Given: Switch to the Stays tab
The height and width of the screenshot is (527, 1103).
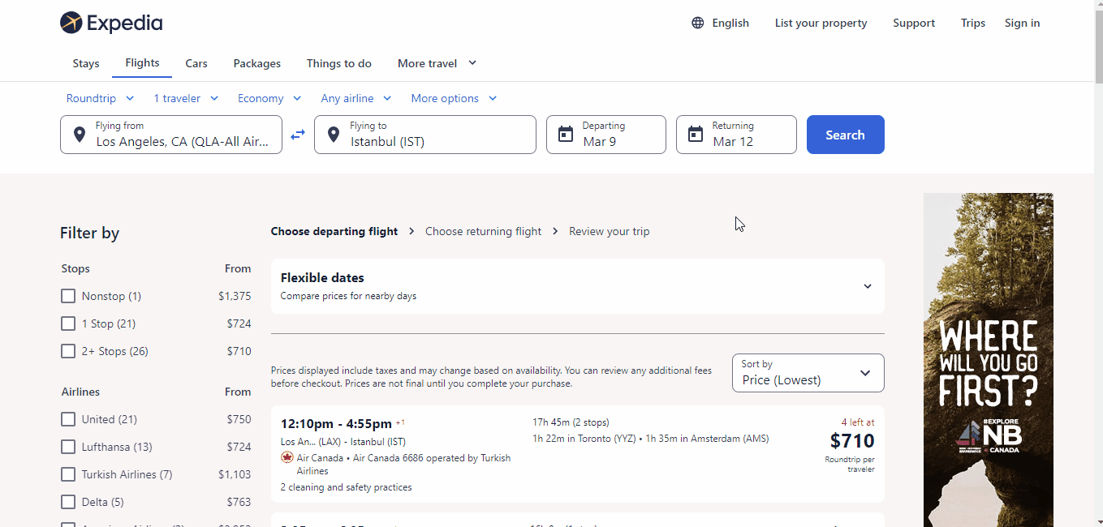Looking at the screenshot, I should 86,63.
